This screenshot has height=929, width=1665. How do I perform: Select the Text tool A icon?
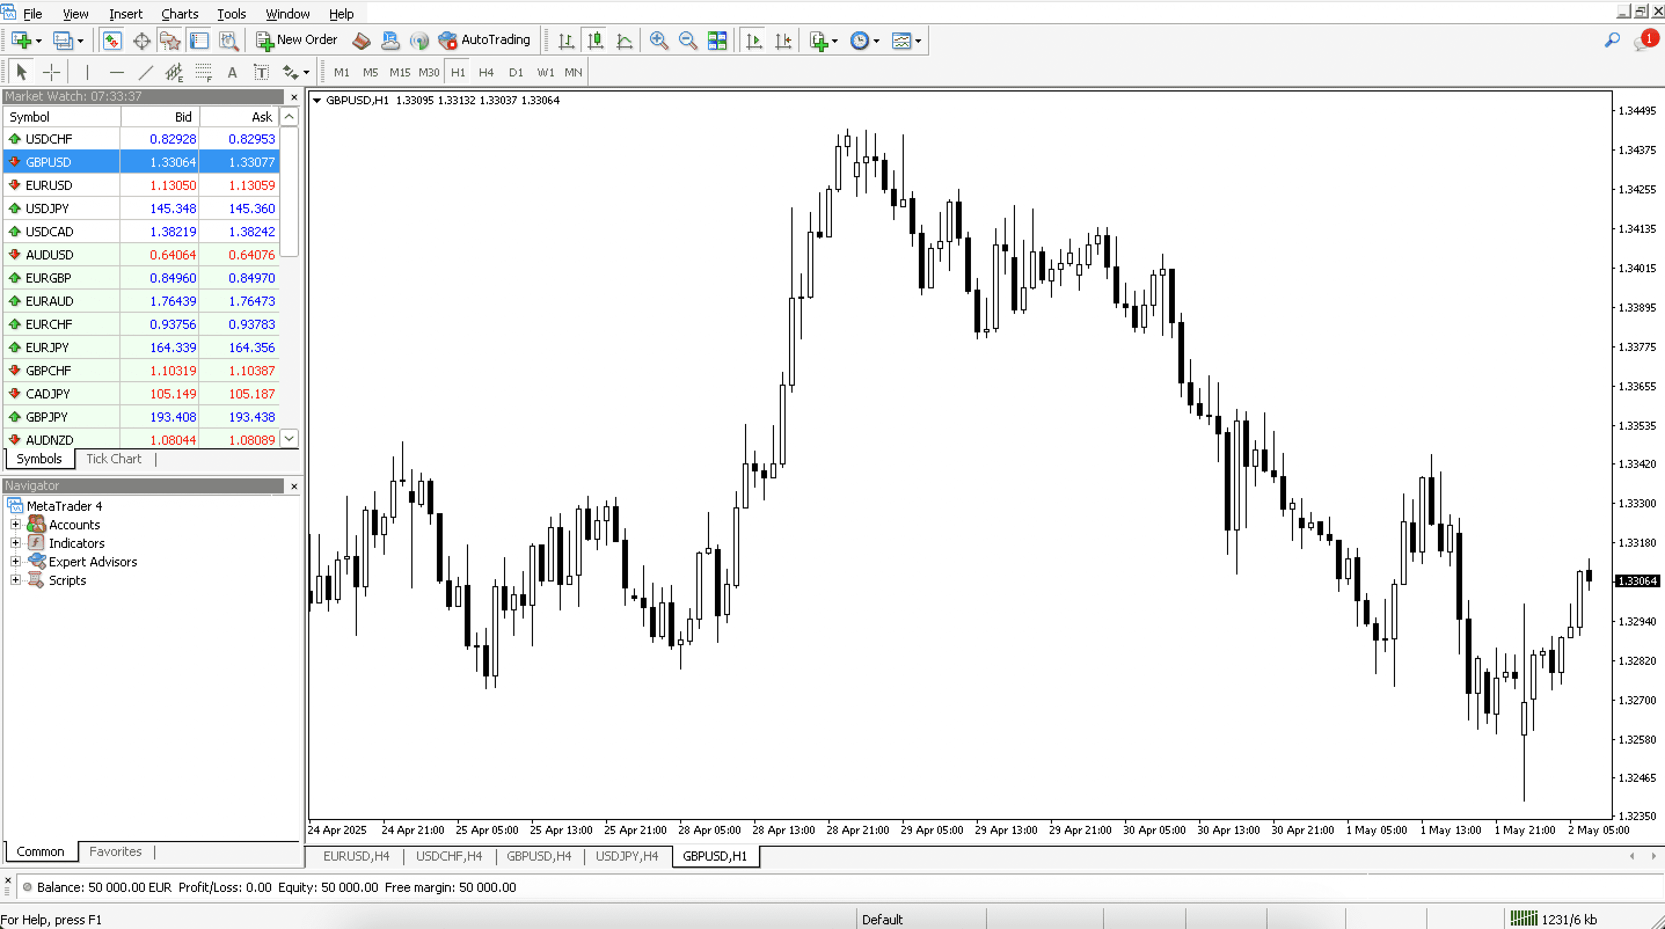tap(232, 72)
